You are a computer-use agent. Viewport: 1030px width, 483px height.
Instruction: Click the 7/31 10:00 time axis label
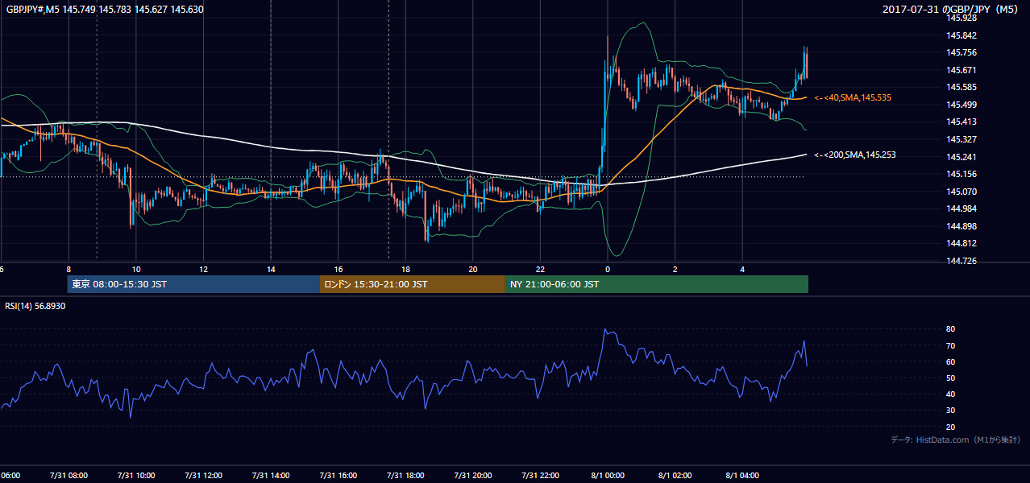coord(136,476)
